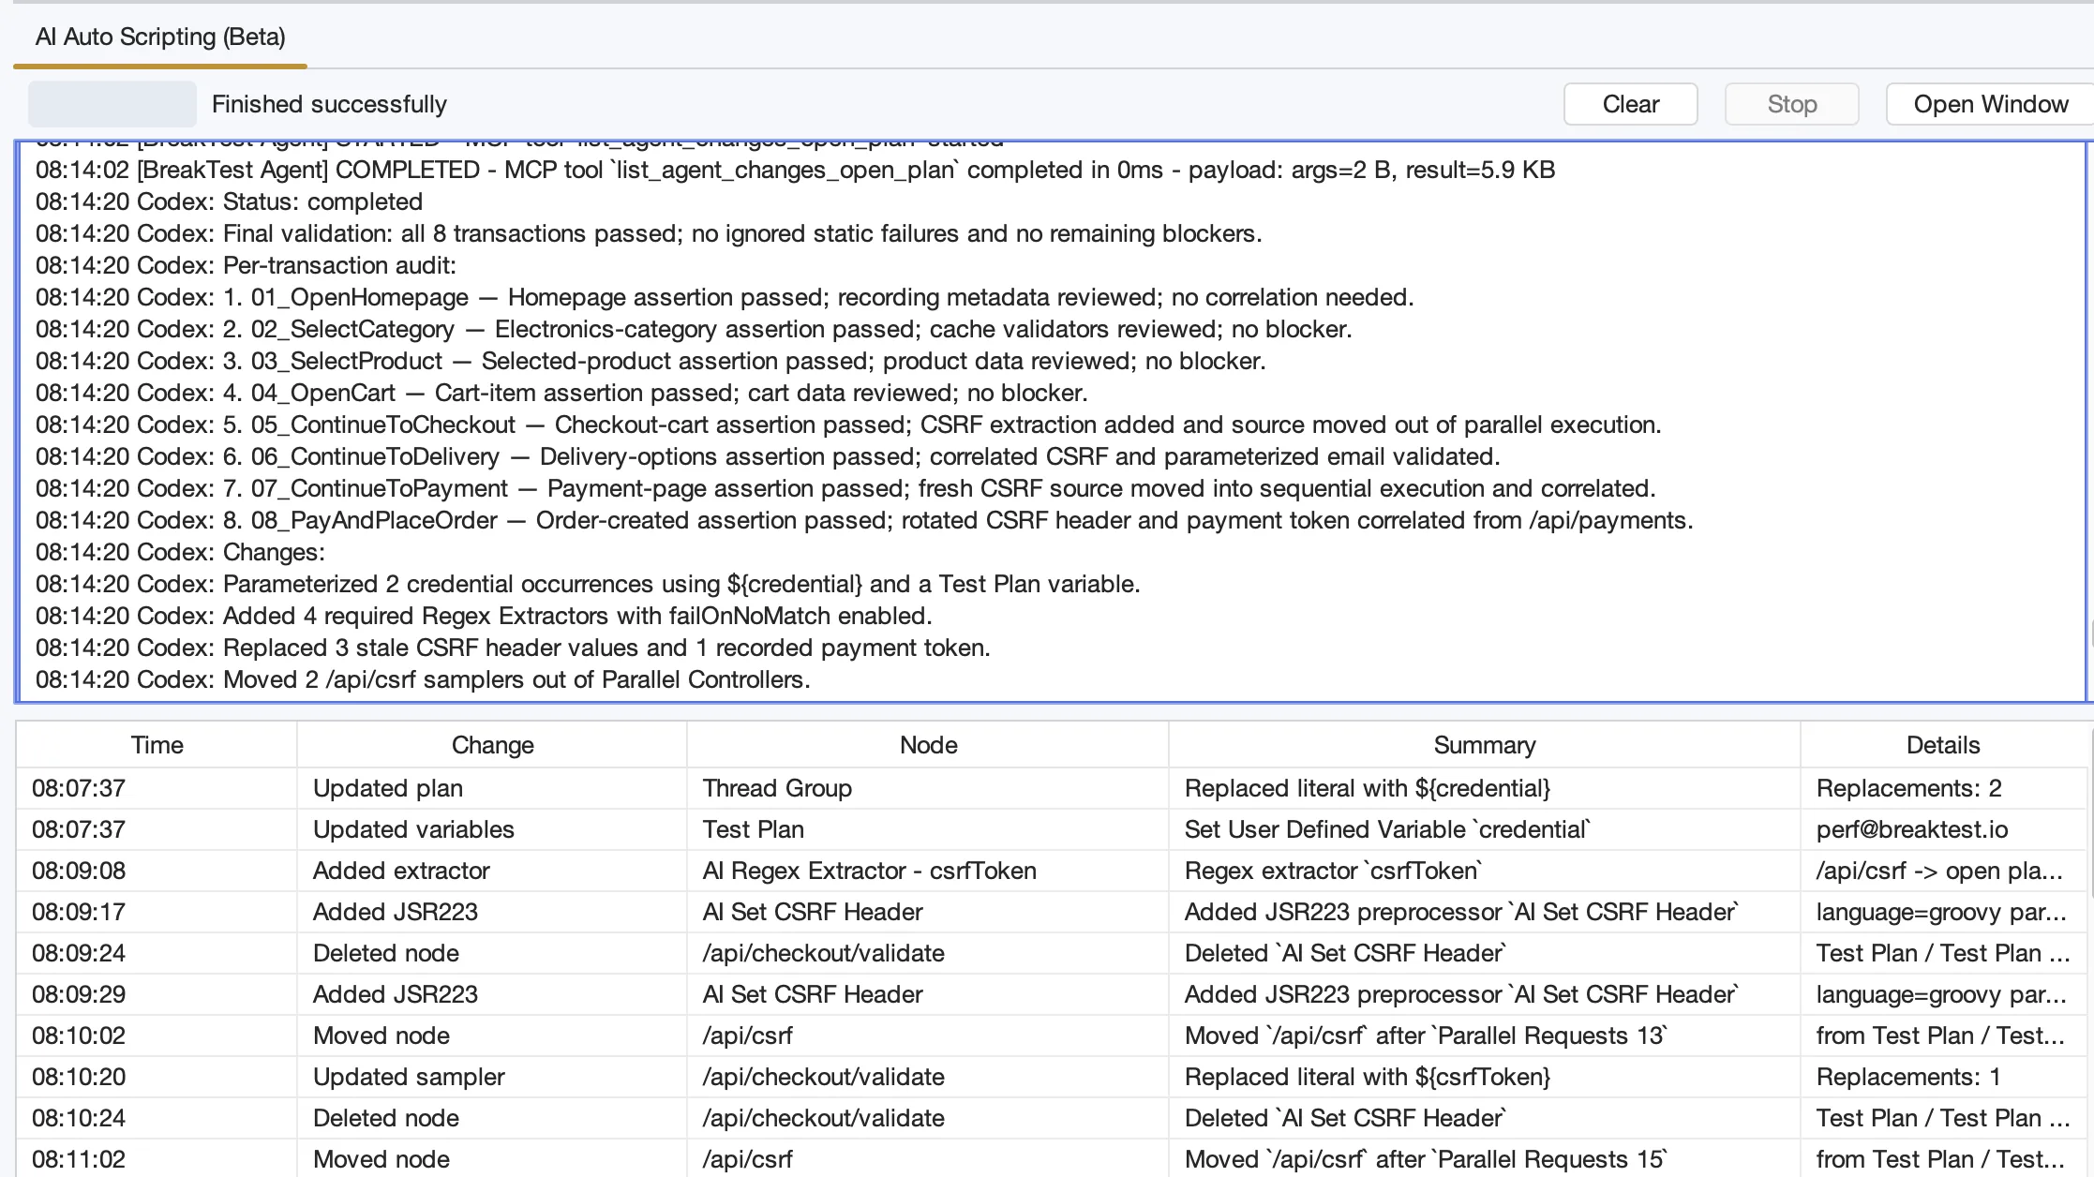The image size is (2094, 1177).
Task: Click the Details column header
Action: click(x=1943, y=745)
